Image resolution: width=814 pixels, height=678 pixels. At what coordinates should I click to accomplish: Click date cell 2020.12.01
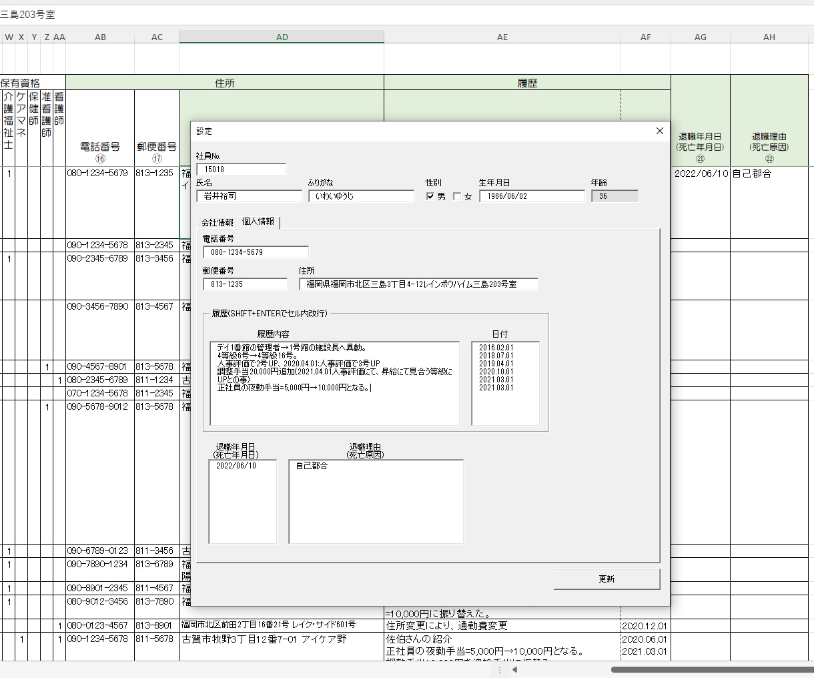tap(645, 626)
